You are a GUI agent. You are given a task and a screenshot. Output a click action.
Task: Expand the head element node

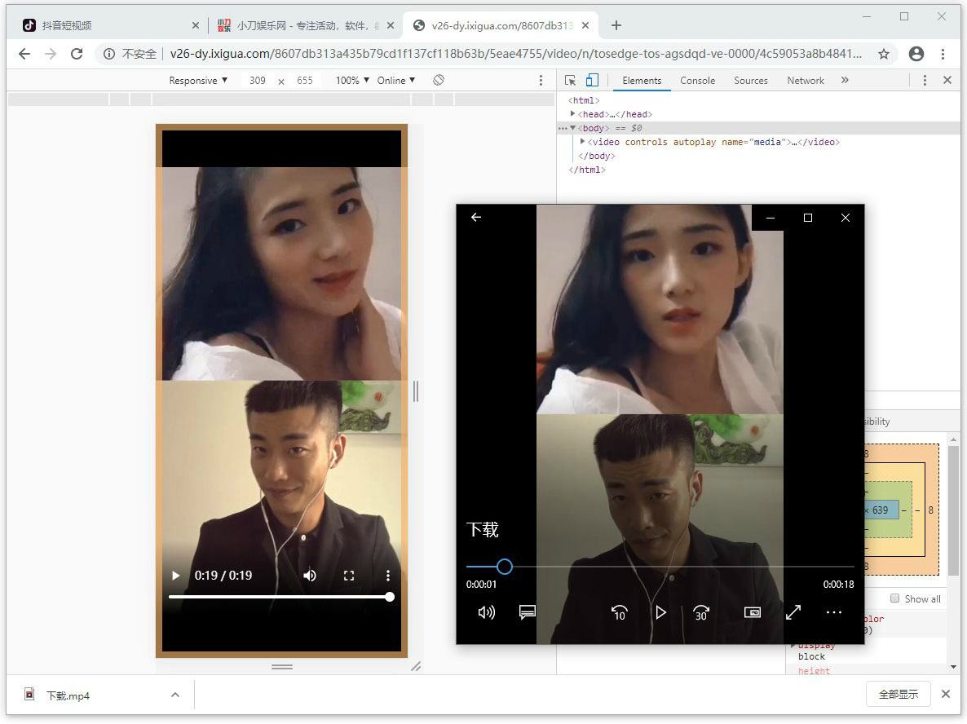click(573, 114)
